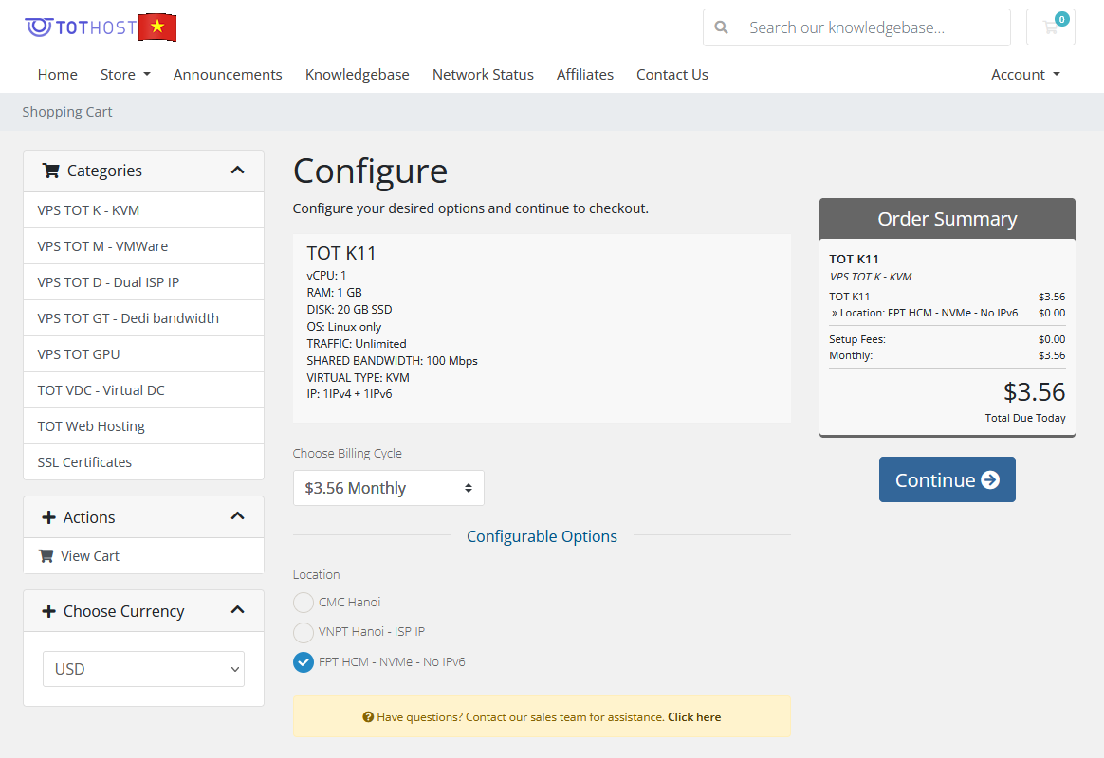The image size is (1104, 758).
Task: Click the plus icon beside Choose Currency
Action: 49,611
